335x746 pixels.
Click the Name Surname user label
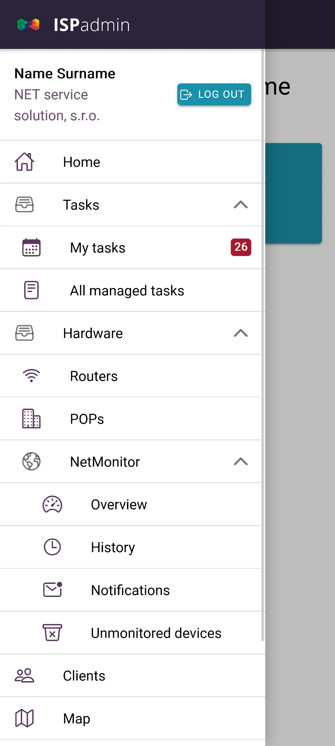[x=65, y=74]
